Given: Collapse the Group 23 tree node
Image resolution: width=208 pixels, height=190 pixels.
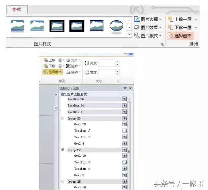Looking at the screenshot, I should [63, 118].
